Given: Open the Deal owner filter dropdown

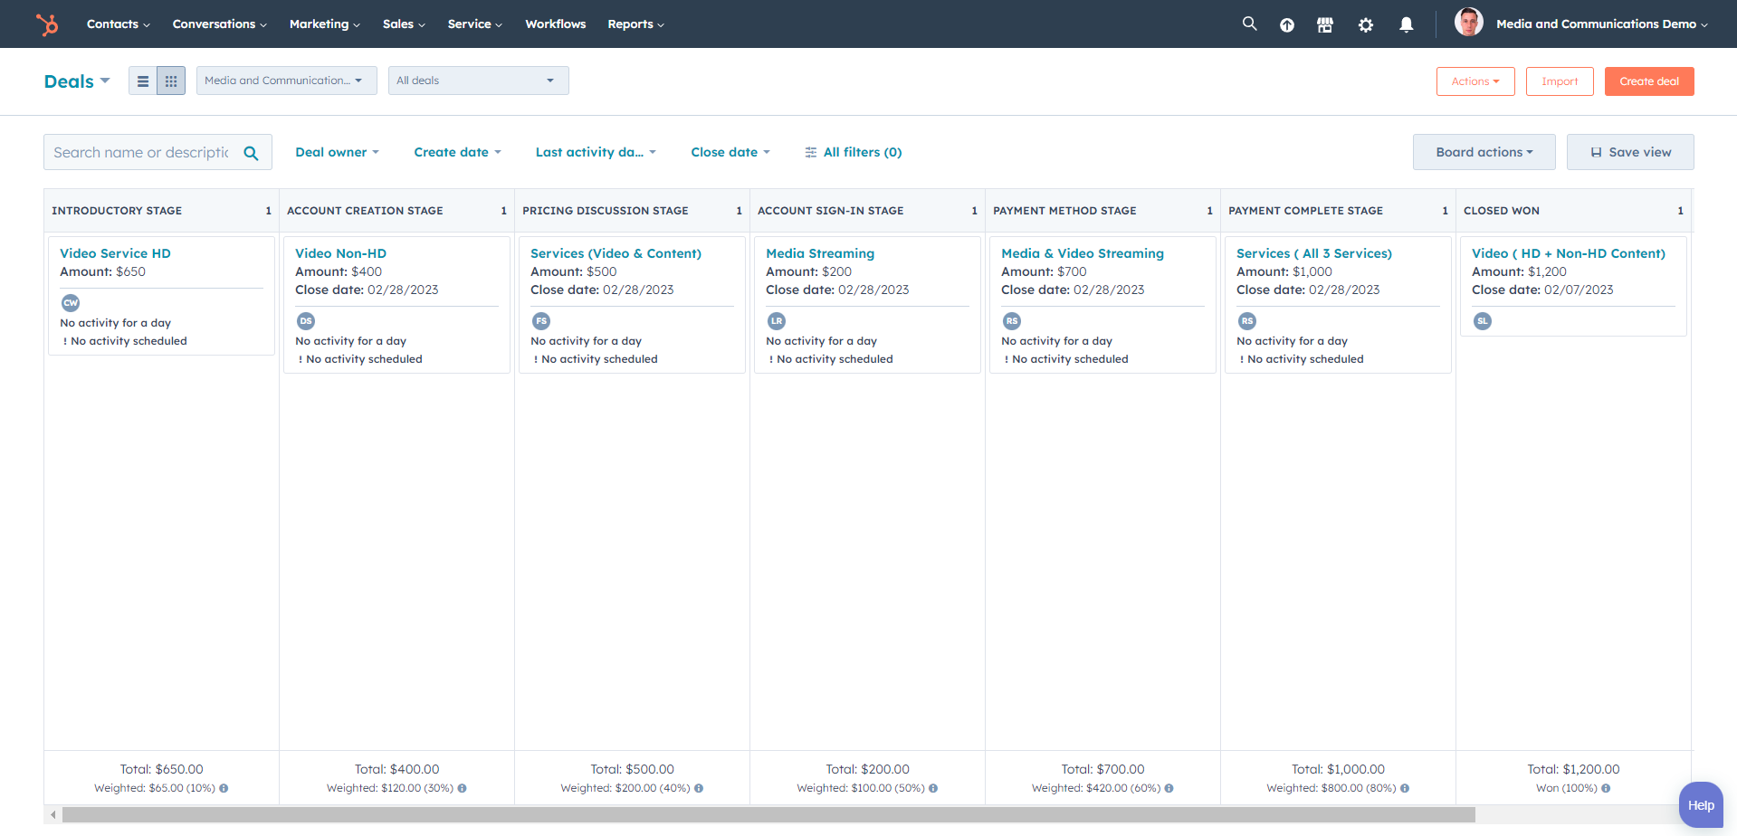Looking at the screenshot, I should tap(337, 152).
